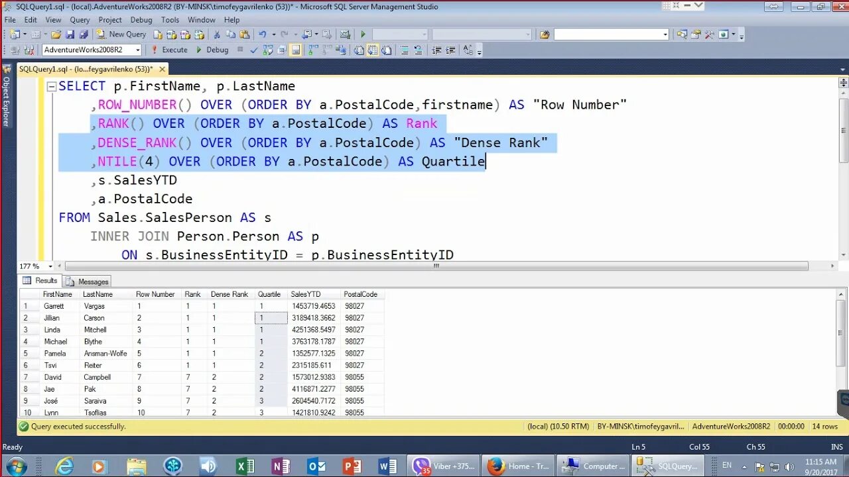Screen dimensions: 849x477
Task: Toggle Results to Grid output mode
Action: coord(372,50)
